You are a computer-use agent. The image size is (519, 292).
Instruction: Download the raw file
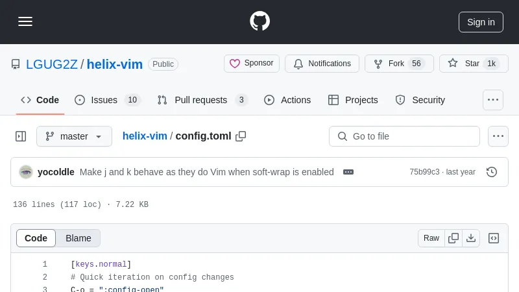pos(471,238)
